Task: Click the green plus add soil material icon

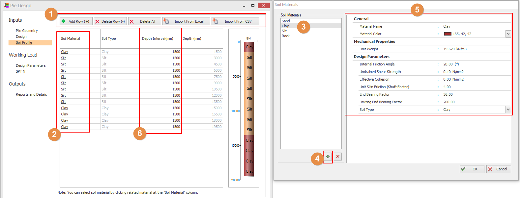Action: click(328, 157)
